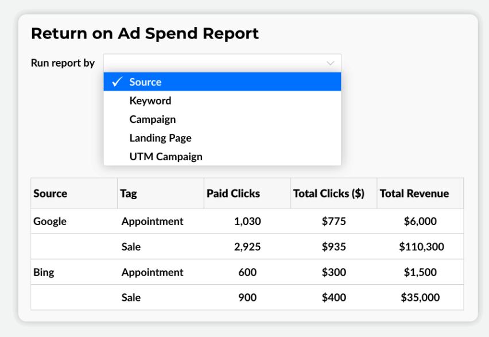
Task: Click the 1,030 paid clicks cell
Action: pos(247,221)
